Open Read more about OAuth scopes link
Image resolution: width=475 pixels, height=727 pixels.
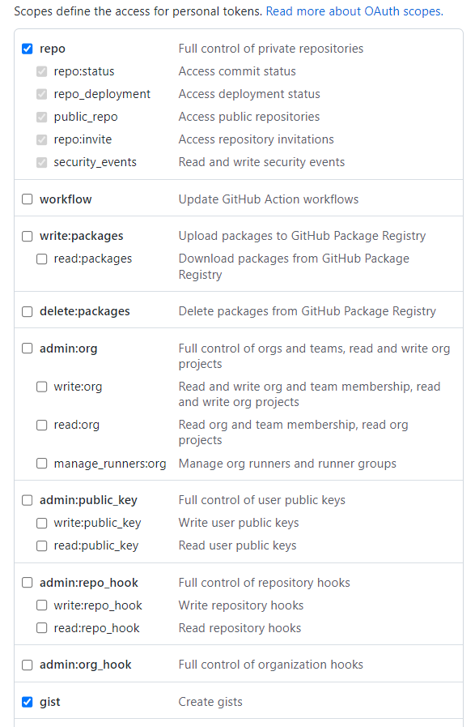click(x=354, y=11)
